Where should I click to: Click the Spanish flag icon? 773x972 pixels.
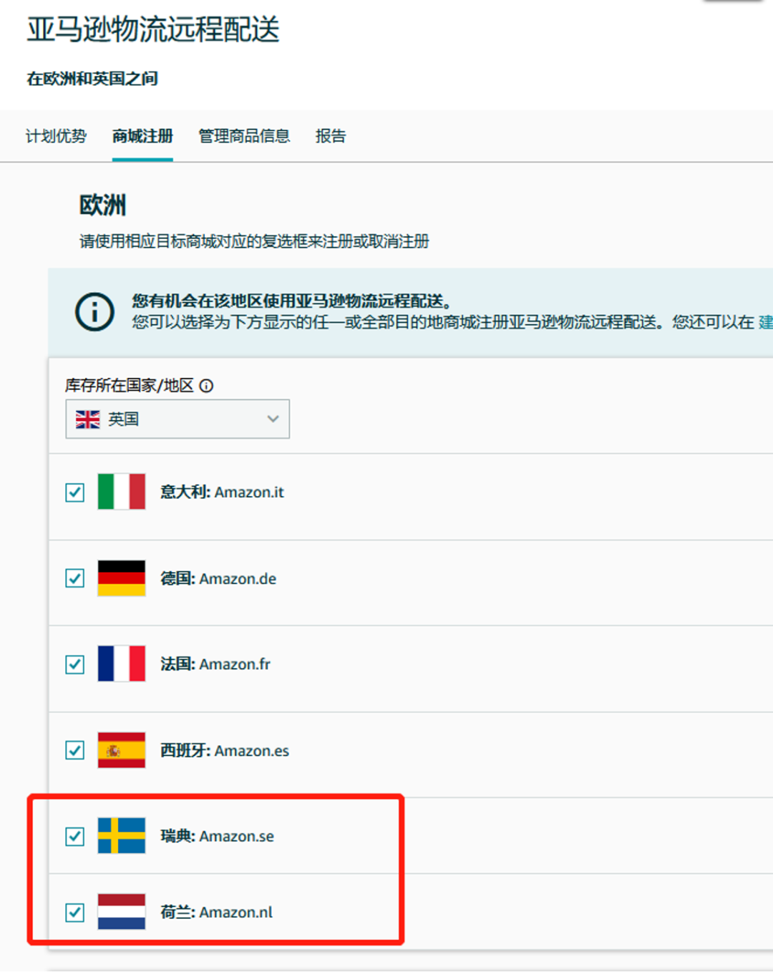[x=122, y=750]
